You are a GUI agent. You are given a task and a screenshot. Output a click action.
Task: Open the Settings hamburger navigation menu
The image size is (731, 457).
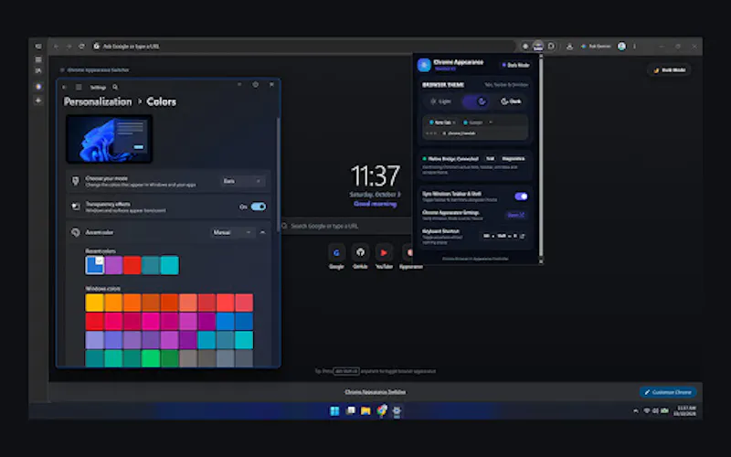79,87
